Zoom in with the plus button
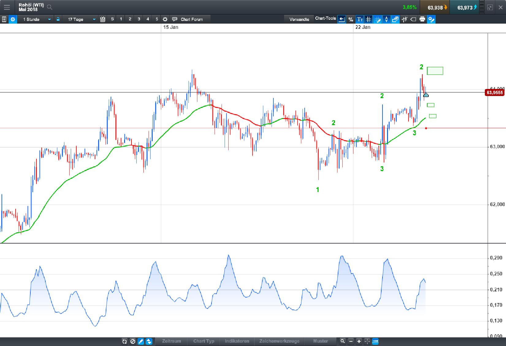This screenshot has width=506, height=346. [359, 341]
